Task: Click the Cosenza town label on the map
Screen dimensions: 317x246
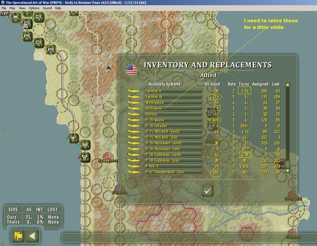Action: tap(120, 192)
